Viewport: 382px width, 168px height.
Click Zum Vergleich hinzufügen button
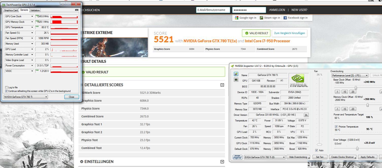289,33
